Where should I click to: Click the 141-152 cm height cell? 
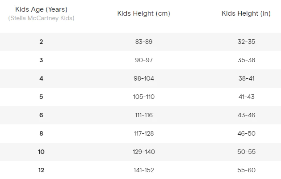pos(144,170)
